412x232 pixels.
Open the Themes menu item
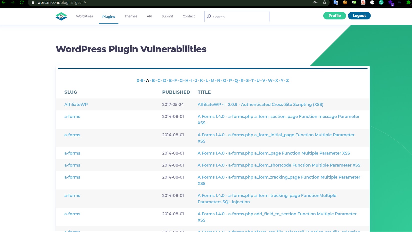tap(131, 16)
